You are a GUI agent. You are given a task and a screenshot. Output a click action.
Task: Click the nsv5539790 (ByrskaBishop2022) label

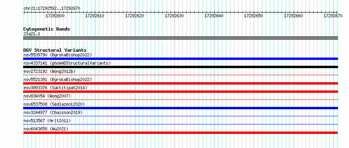pyautogui.click(x=57, y=55)
